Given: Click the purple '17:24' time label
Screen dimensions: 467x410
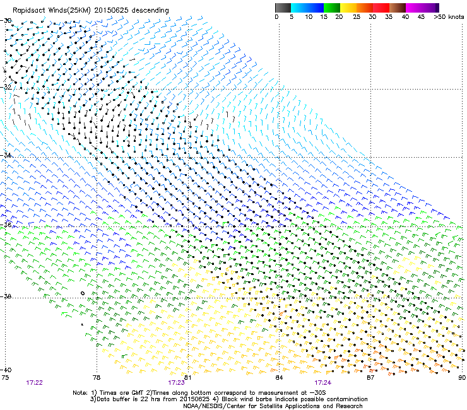Looking at the screenshot, I should [x=323, y=383].
